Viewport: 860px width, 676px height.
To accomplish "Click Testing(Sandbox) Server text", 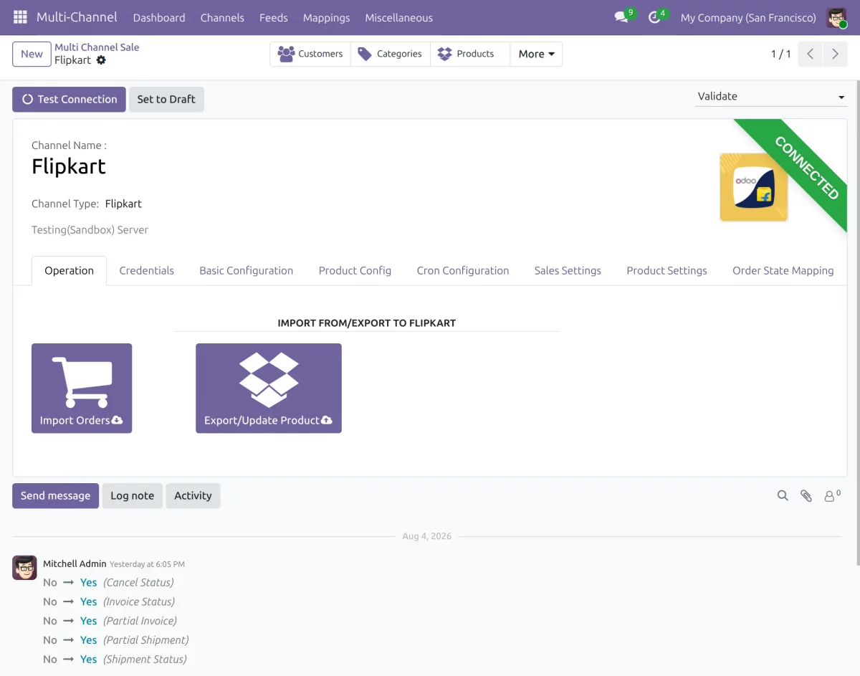I will 90,230.
